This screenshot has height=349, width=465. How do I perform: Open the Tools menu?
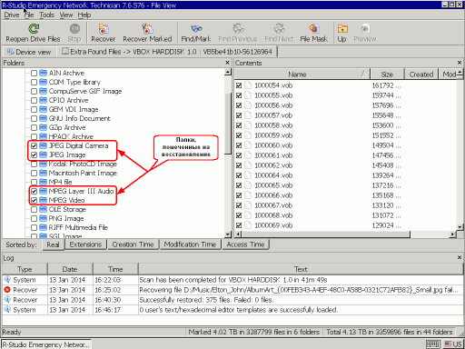click(x=46, y=15)
